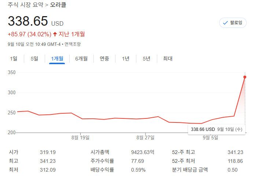254x176 pixels.
Task: Click the 8월 19일 axis label
Action: pos(81,137)
